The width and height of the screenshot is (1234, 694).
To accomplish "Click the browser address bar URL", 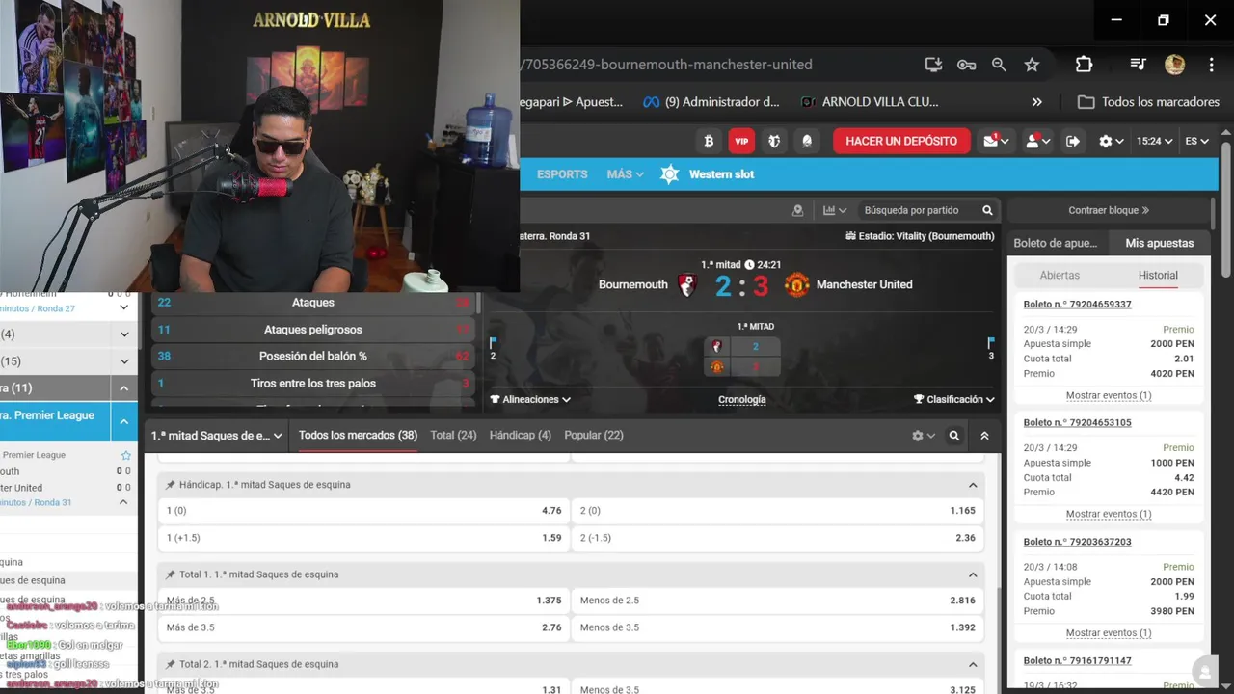I will [x=667, y=65].
